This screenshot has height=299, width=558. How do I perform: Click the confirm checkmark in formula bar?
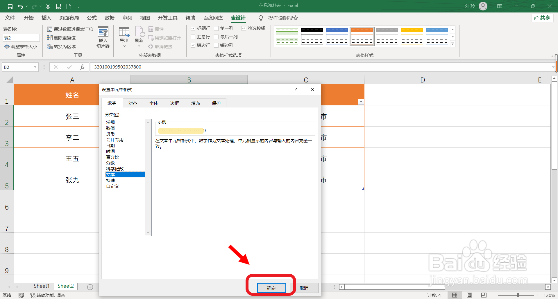pos(69,67)
